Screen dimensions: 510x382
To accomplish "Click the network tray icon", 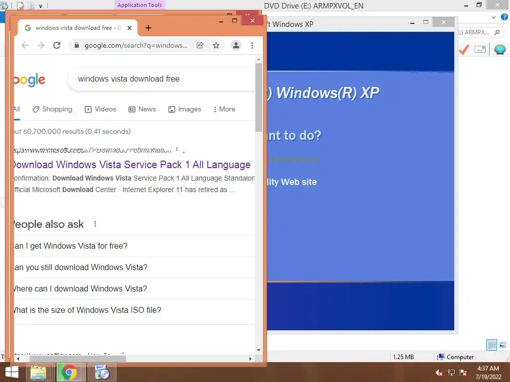I will pyautogui.click(x=451, y=373).
